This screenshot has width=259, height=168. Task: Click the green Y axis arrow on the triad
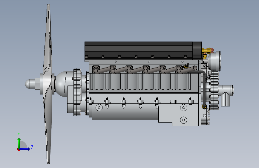point(19,143)
